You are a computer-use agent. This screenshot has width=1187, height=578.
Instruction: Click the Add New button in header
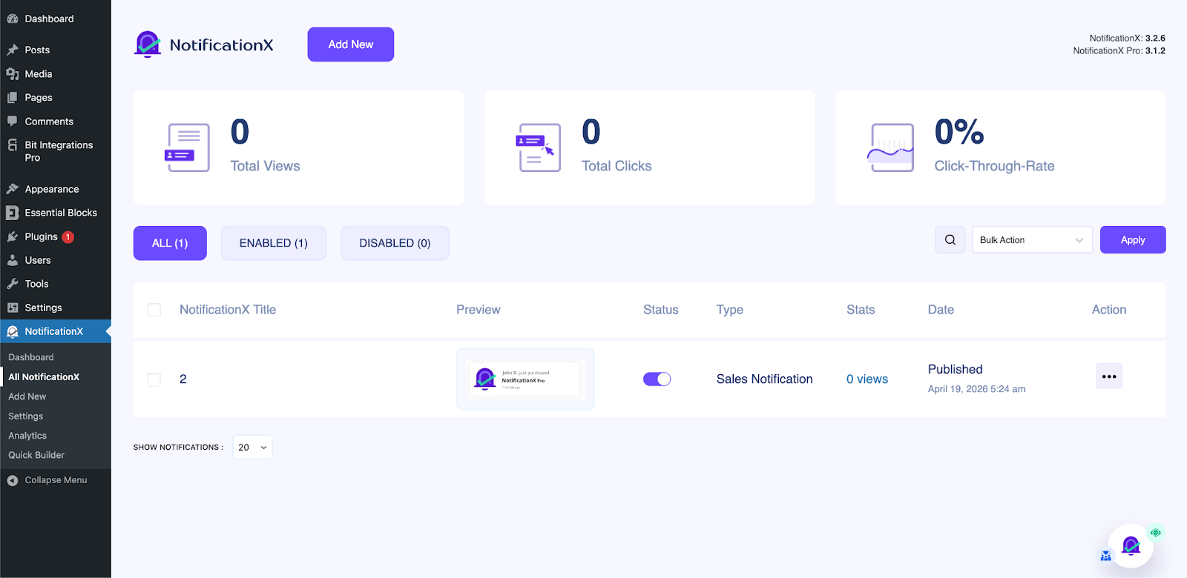[351, 44]
